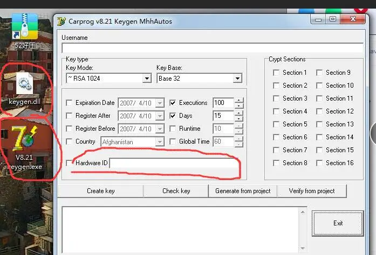Image resolution: width=376 pixels, height=255 pixels.
Task: Open the Register After date picker
Action: 160,116
